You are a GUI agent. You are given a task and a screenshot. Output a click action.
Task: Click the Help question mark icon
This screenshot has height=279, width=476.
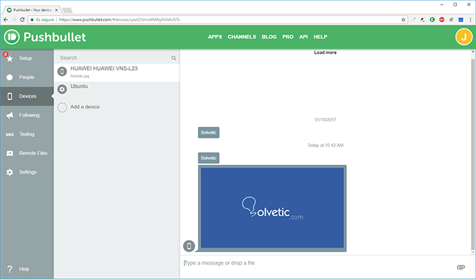(x=10, y=269)
